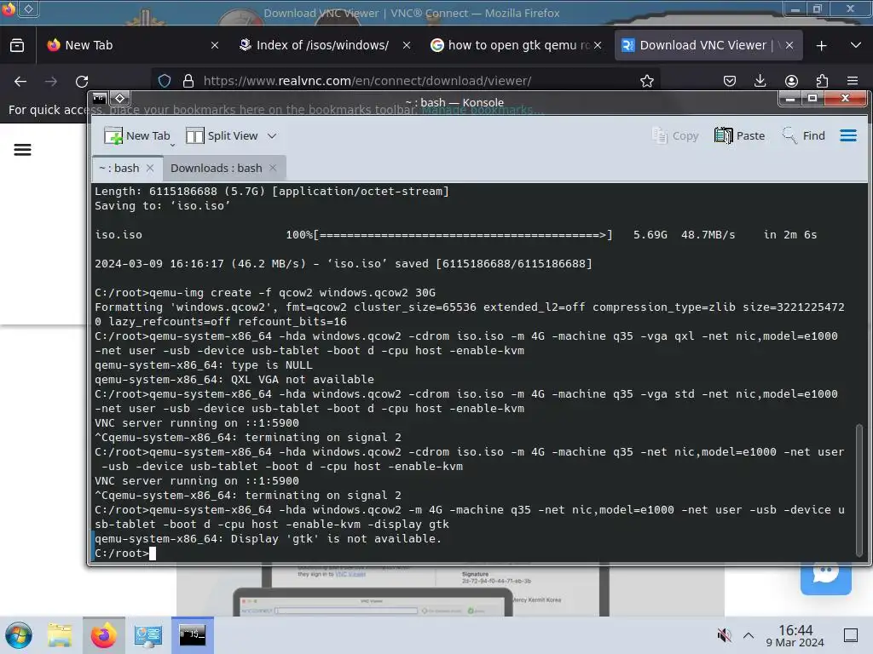Close the 'Downloads : bash' Konsole tab
The width and height of the screenshot is (873, 654).
[273, 168]
